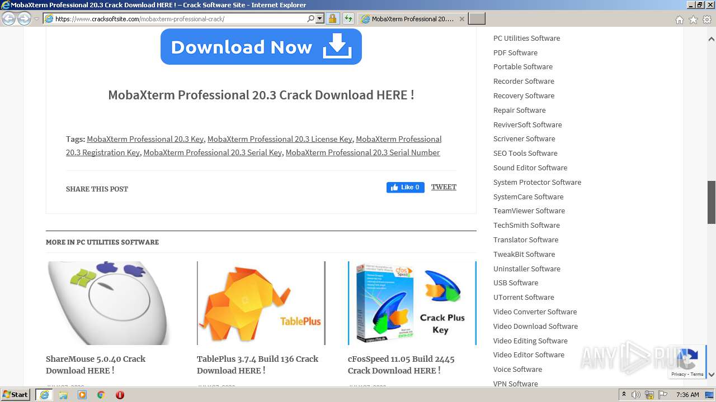
Task: Open Video Converter Software category
Action: coord(535,312)
